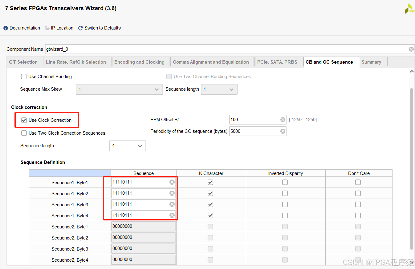Toggle the Use Channel Bonding checkbox

coord(24,77)
